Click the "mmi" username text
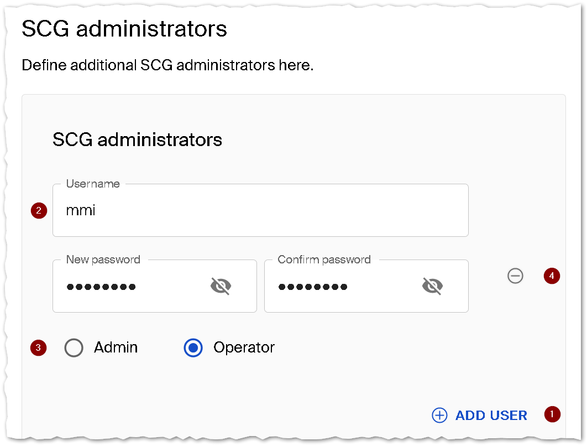The image size is (587, 446). click(x=81, y=211)
